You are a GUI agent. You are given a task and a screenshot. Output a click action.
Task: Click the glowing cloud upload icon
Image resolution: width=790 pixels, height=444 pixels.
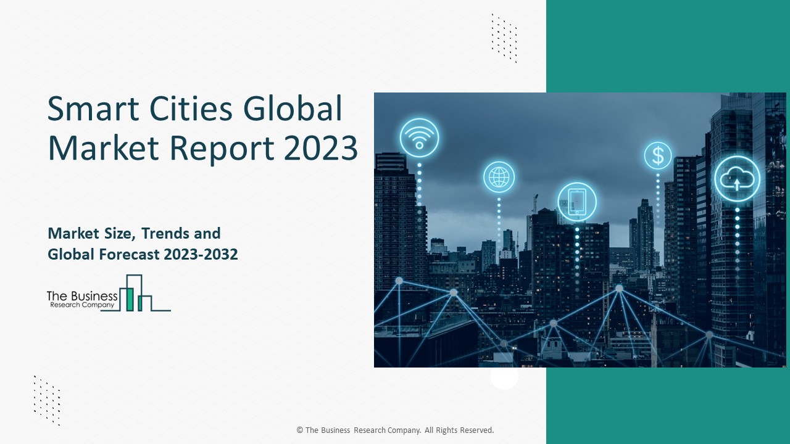738,179
